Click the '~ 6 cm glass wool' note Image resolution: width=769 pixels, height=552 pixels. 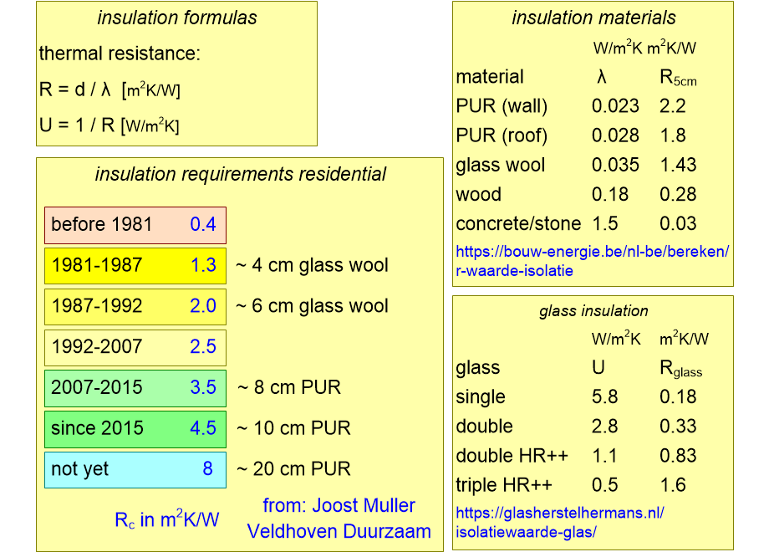312,307
